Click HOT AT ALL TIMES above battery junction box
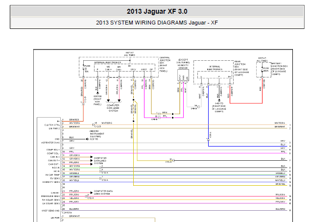This screenshot has width=311, height=222. (262, 59)
